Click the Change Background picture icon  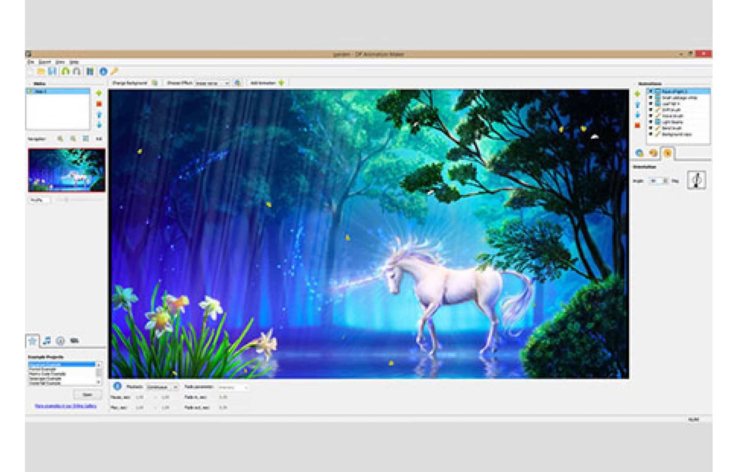(x=154, y=82)
